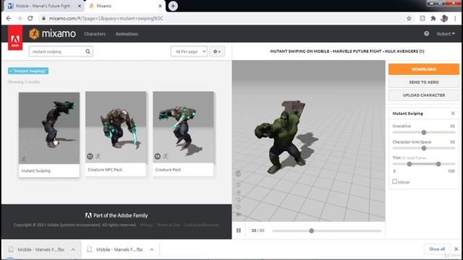This screenshot has width=463, height=260.
Task: Remove the Mutant Swiping filter tag
Action: click(28, 71)
